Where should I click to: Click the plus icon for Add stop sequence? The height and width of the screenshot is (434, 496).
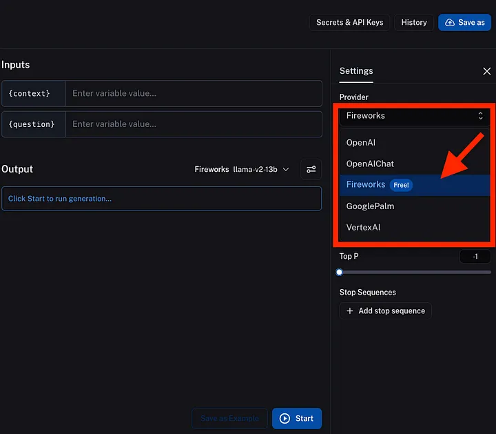tap(350, 310)
